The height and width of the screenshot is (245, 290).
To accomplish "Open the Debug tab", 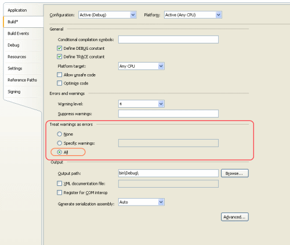I will point(13,45).
